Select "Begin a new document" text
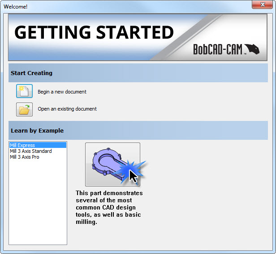The width and height of the screenshot is (276, 254). (62, 92)
